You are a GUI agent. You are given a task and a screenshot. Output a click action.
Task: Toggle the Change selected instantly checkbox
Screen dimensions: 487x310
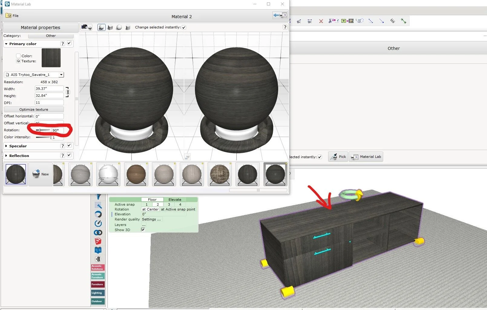click(184, 27)
